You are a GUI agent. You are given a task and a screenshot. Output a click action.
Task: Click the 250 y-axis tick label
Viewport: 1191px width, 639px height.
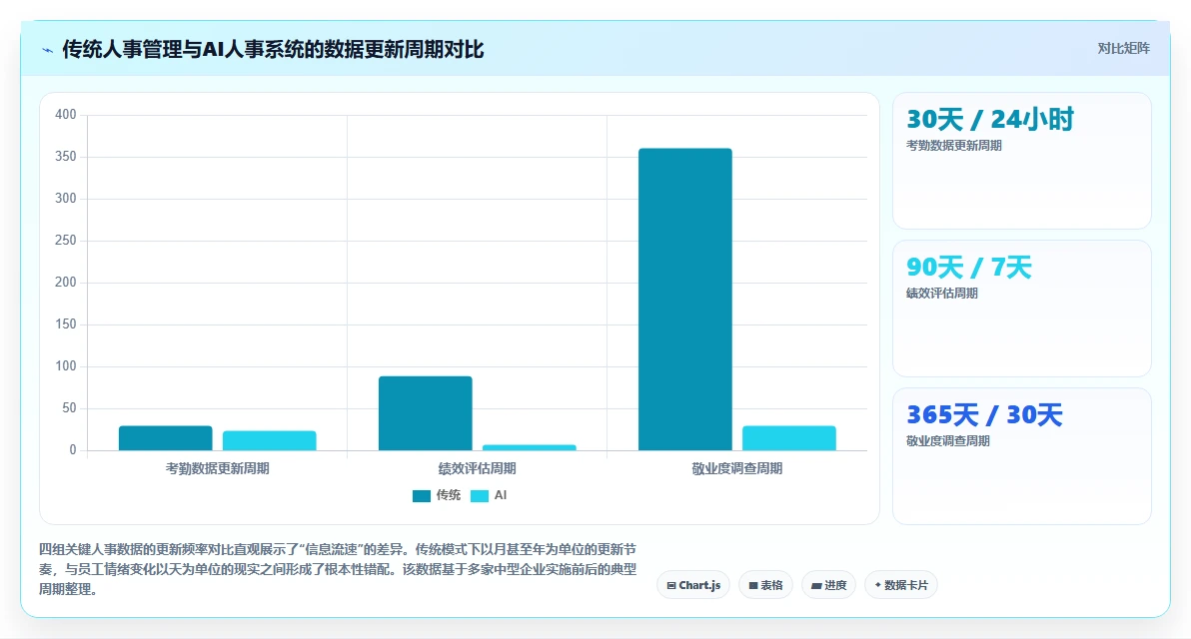pyautogui.click(x=66, y=241)
